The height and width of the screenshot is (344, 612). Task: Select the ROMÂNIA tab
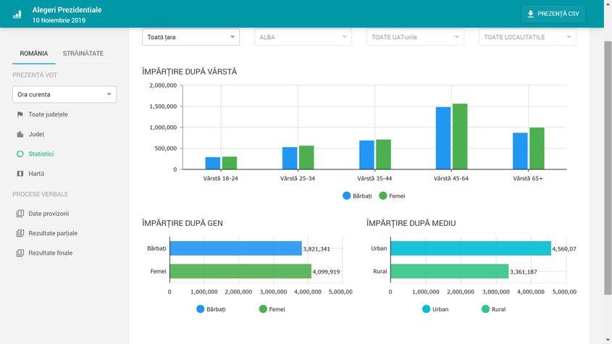[34, 54]
